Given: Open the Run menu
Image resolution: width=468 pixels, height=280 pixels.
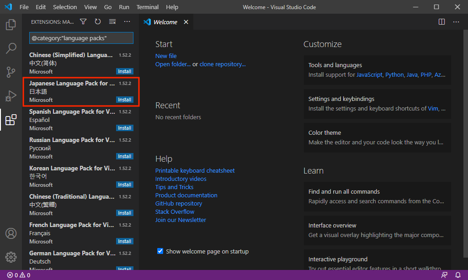Looking at the screenshot, I should tap(124, 7).
